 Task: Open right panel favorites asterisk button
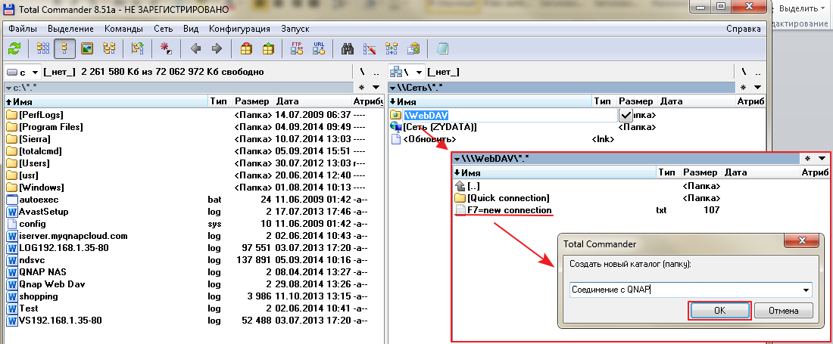pos(743,88)
